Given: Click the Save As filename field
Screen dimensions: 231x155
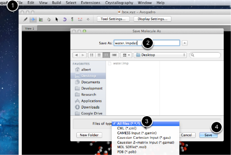Looking at the screenshot, I should 147,43.
